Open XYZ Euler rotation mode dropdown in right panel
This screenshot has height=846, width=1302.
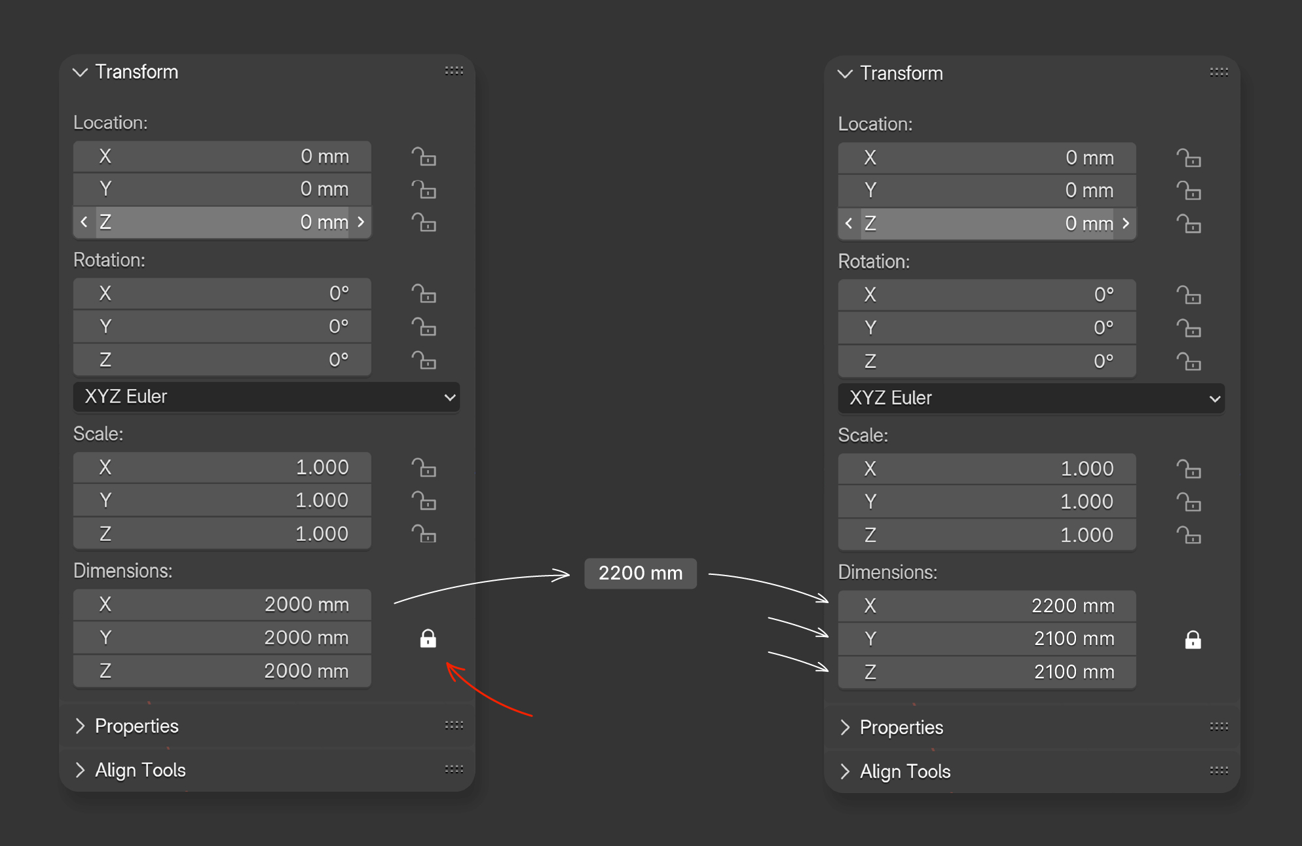click(x=1032, y=398)
